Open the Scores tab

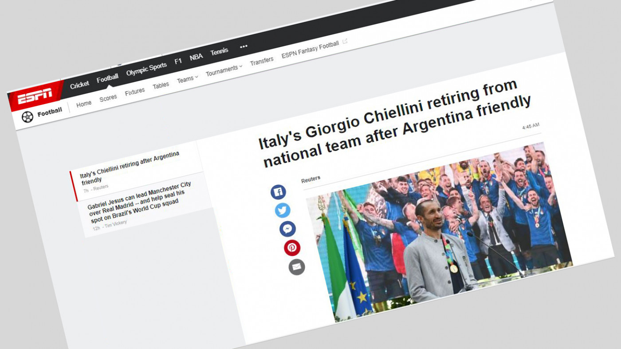click(x=108, y=98)
